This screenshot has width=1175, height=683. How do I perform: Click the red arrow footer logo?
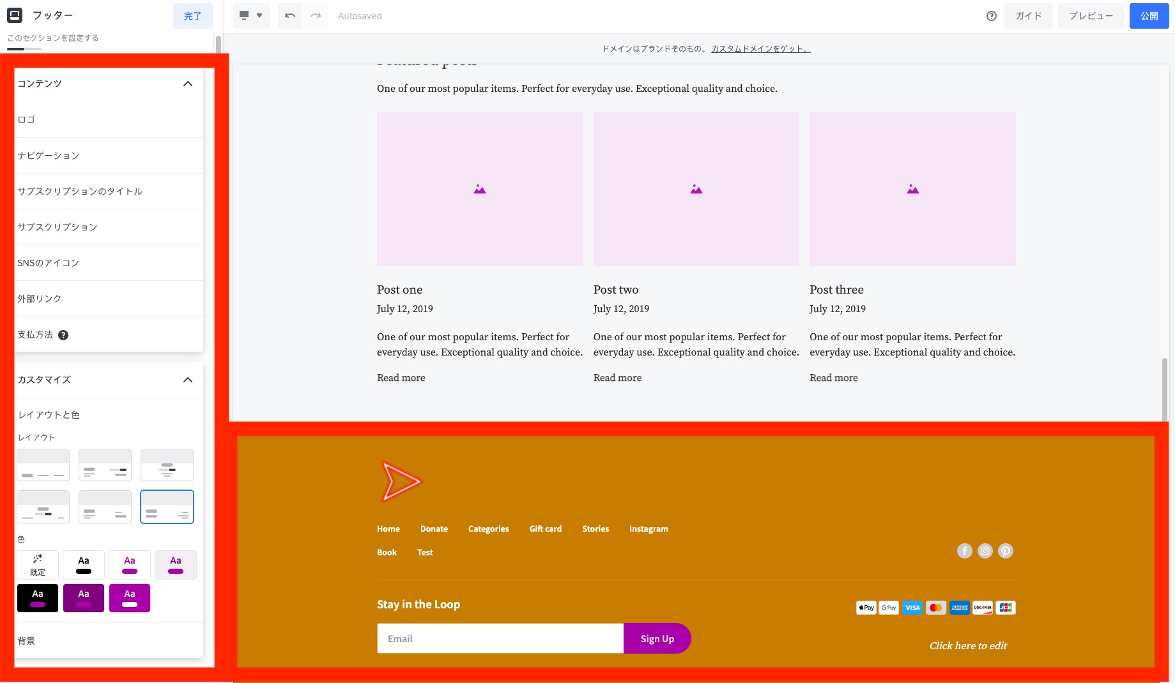(x=401, y=481)
